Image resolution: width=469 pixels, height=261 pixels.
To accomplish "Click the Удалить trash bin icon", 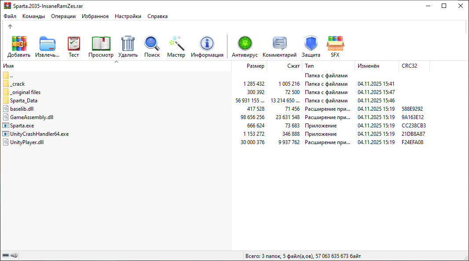I will [x=128, y=44].
